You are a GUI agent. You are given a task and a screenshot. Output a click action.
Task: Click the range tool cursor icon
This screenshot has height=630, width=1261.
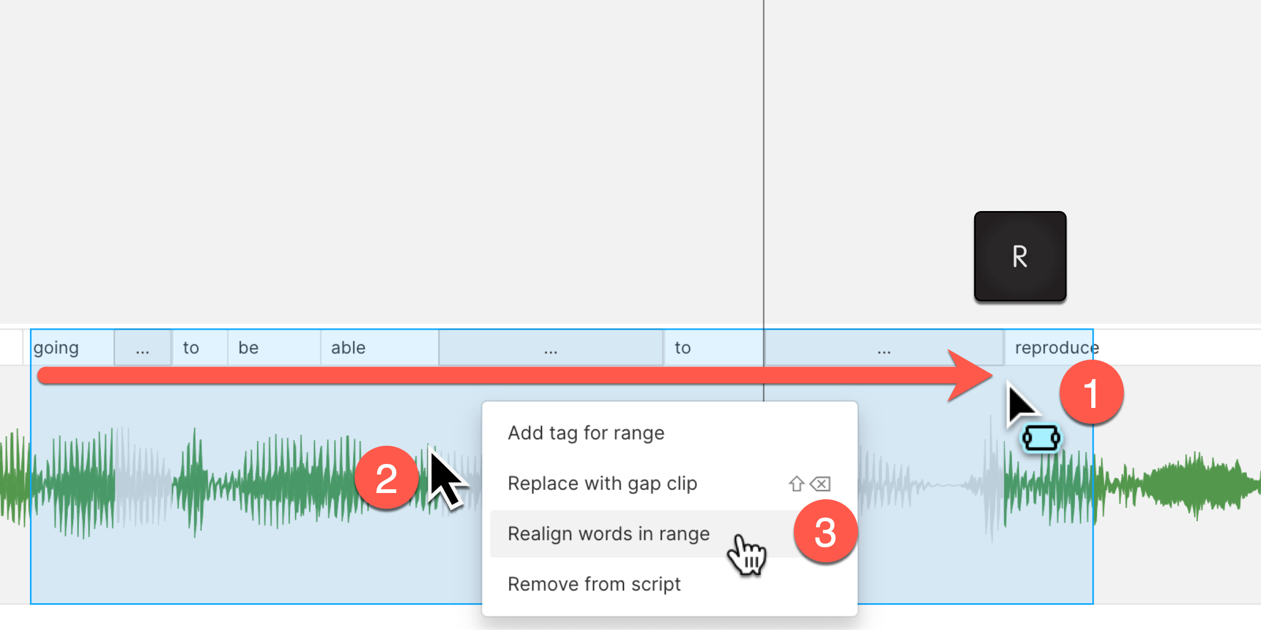pos(1041,438)
